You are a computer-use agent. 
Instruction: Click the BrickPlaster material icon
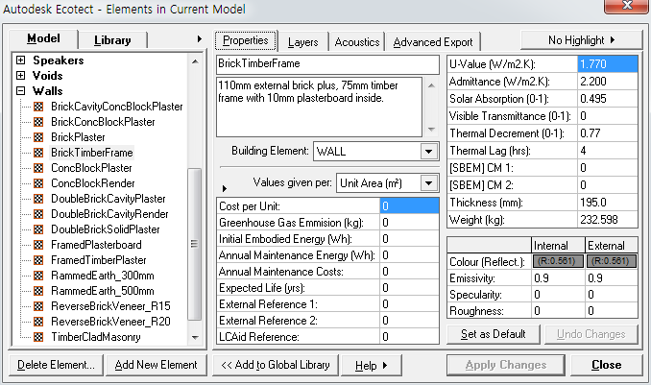(x=39, y=137)
